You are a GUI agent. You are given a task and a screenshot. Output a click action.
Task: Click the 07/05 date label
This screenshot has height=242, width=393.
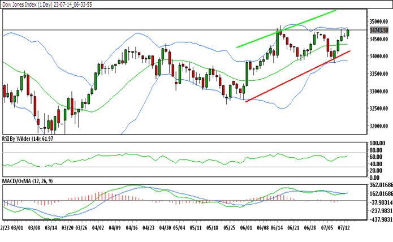tap(327, 228)
